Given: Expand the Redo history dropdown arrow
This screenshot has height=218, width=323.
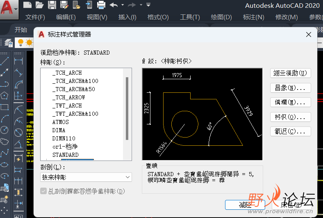Looking at the screenshot, I should click(x=141, y=5).
